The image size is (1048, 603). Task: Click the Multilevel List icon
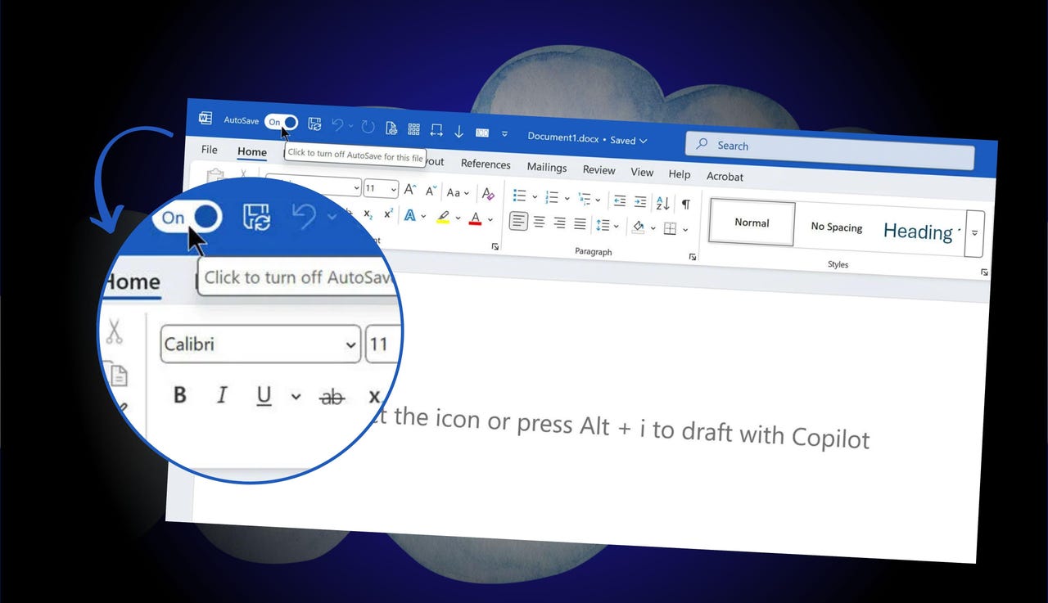pyautogui.click(x=585, y=199)
